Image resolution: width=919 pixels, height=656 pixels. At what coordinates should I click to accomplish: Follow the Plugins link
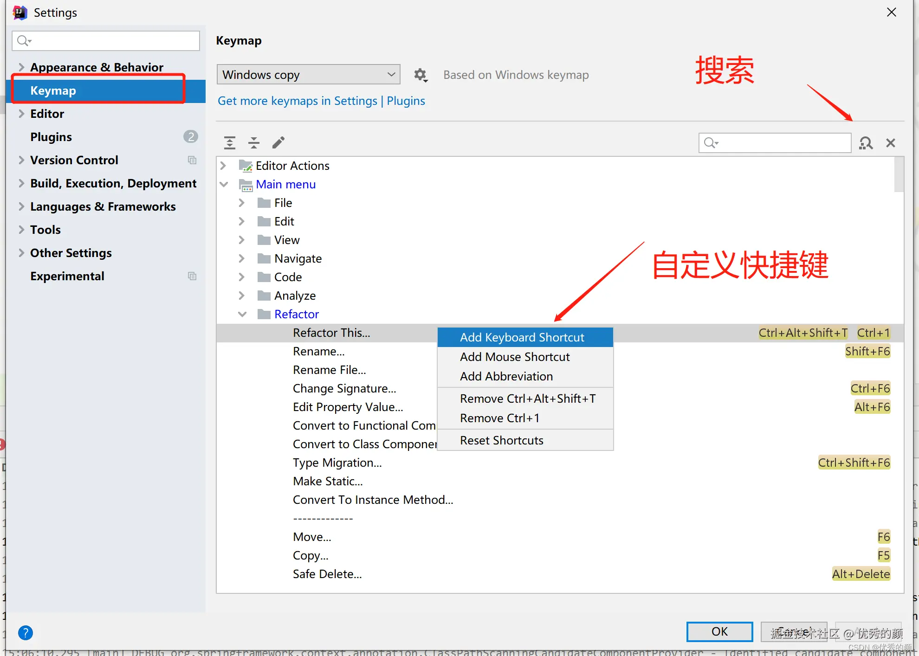coord(406,101)
